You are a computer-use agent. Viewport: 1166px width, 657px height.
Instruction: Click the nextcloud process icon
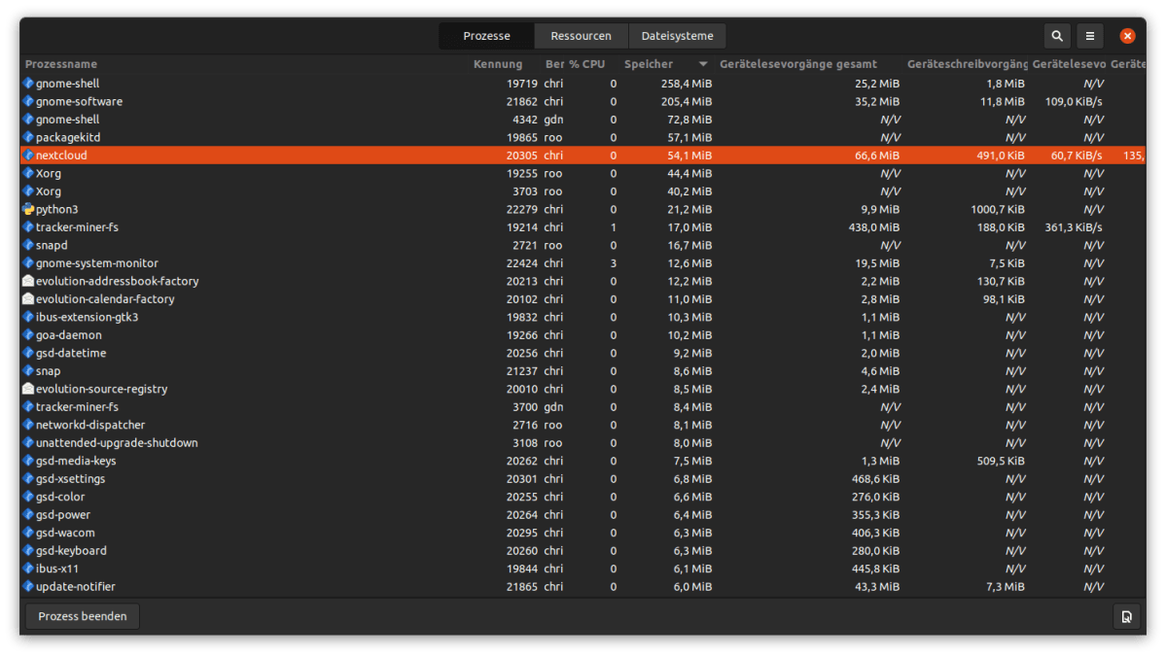point(28,156)
